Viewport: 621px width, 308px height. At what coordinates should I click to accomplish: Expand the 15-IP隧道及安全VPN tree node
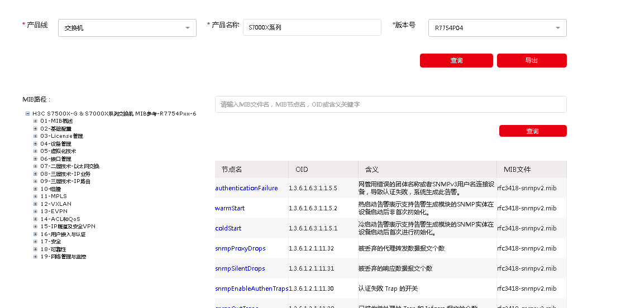pyautogui.click(x=35, y=227)
